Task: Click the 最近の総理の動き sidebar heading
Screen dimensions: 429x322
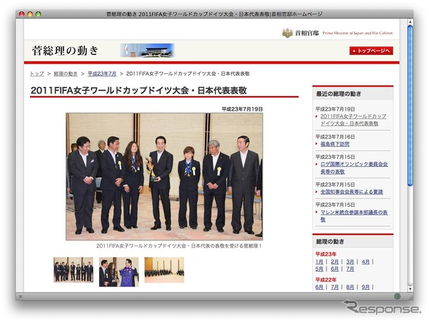Action: click(339, 94)
